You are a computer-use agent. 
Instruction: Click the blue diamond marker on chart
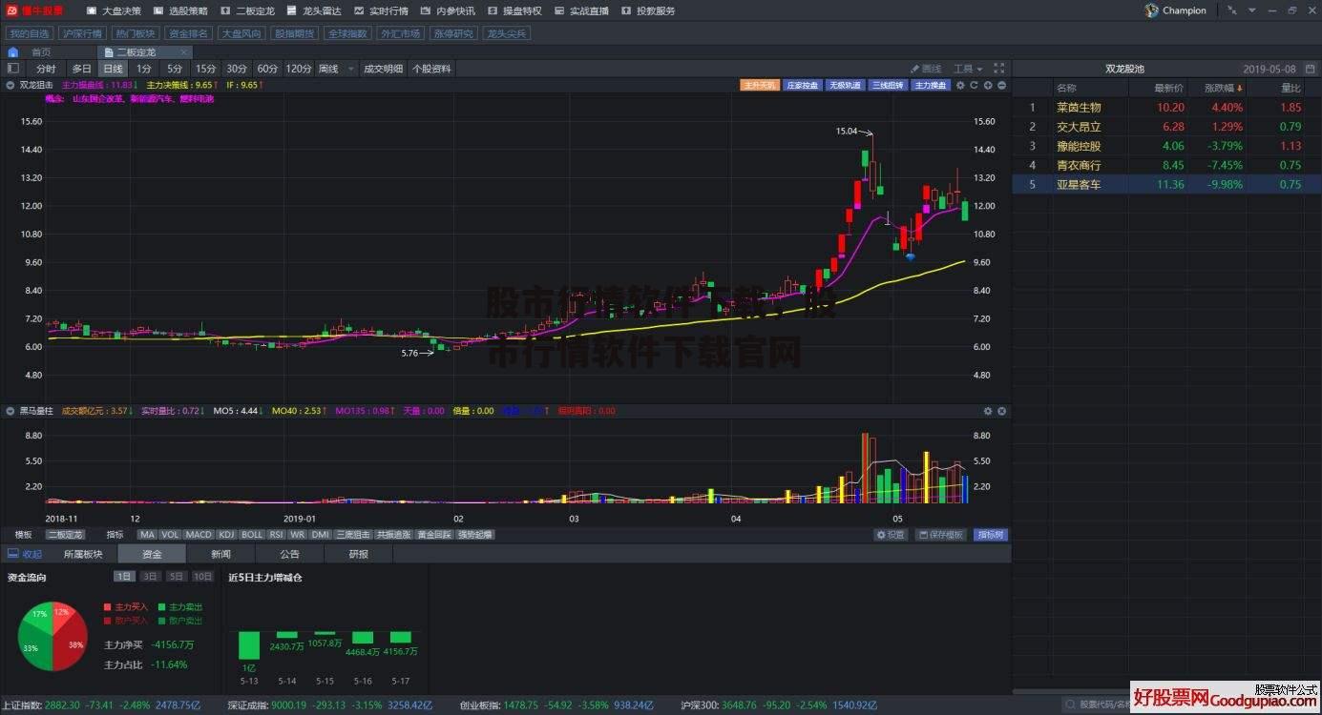910,256
